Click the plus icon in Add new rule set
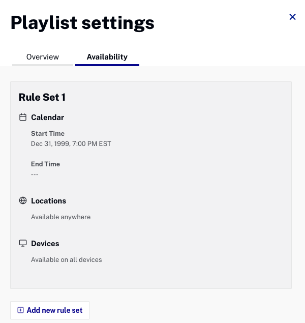Image resolution: width=305 pixels, height=323 pixels. click(x=20, y=310)
